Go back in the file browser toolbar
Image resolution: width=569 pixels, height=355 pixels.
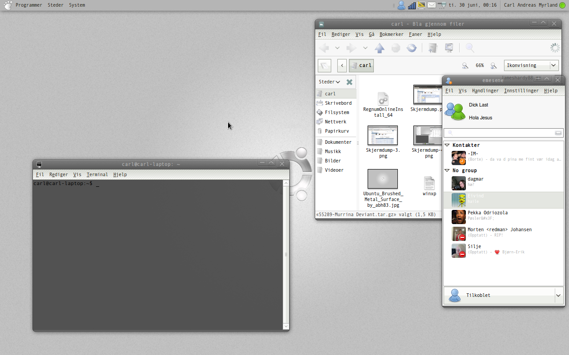click(x=324, y=48)
